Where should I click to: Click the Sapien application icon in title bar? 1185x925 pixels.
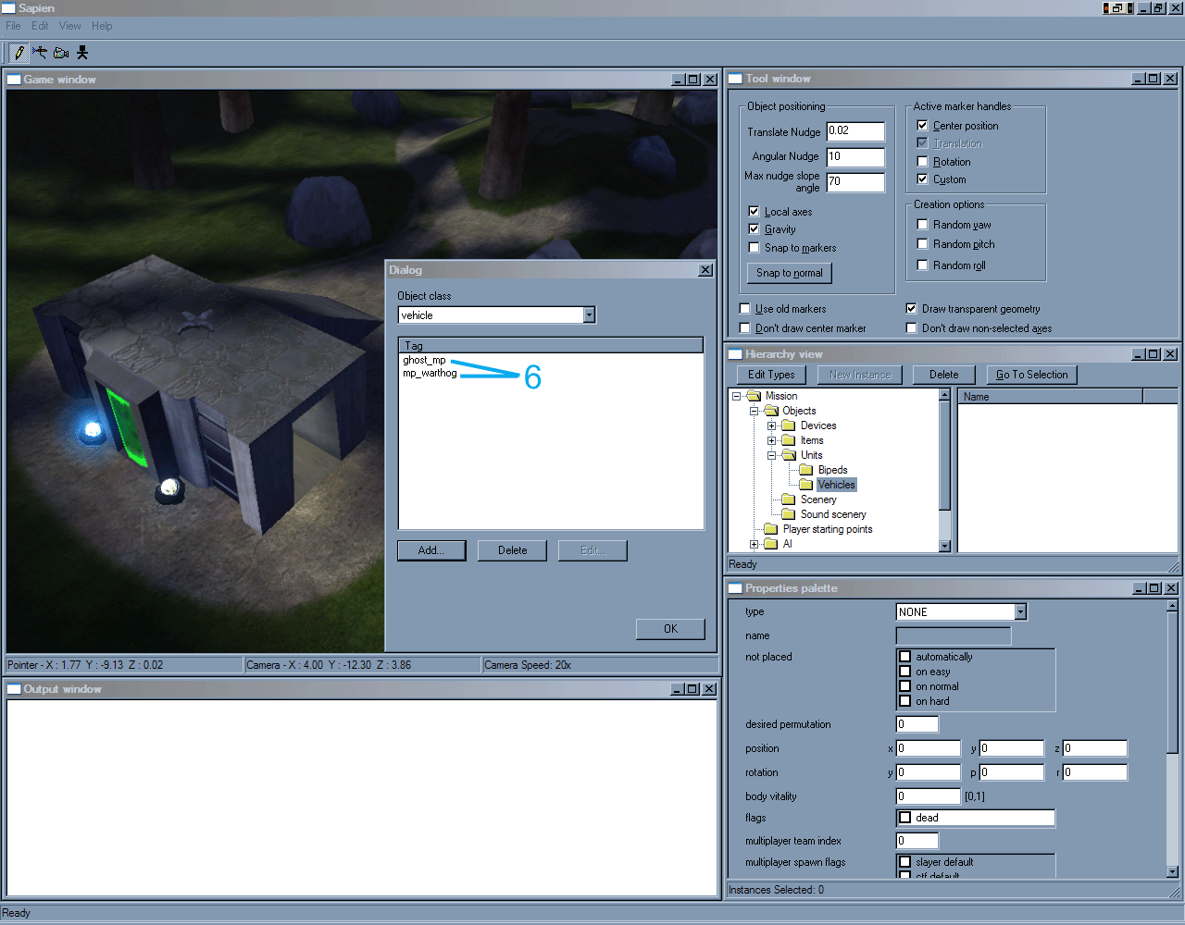click(x=8, y=7)
